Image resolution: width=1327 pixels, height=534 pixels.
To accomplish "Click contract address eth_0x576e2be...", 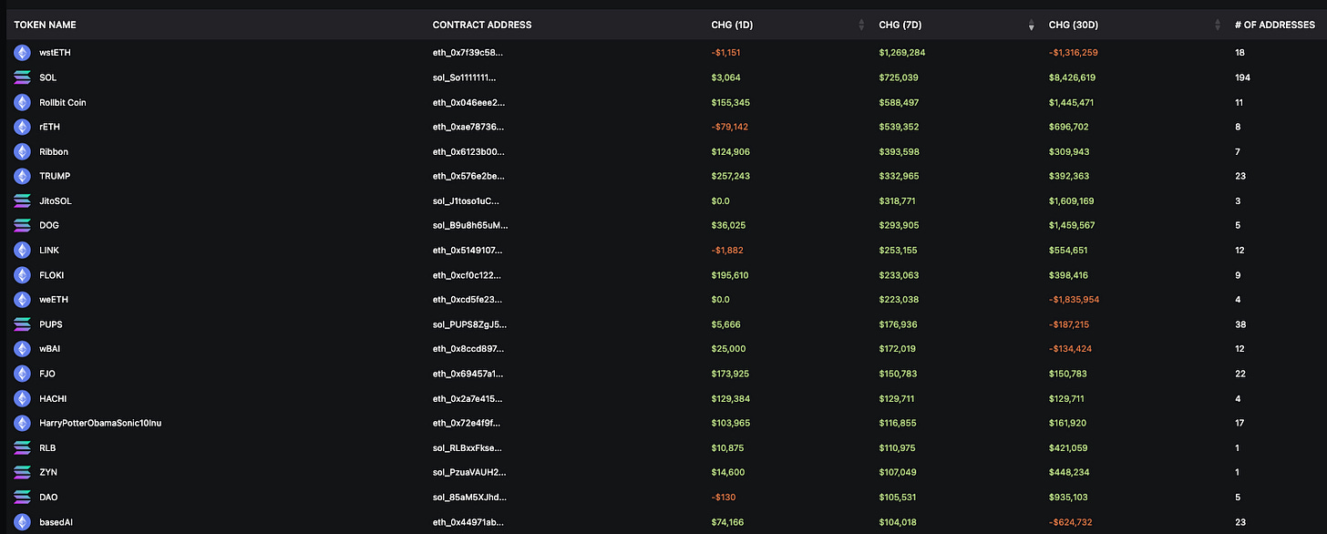I will click(x=468, y=176).
